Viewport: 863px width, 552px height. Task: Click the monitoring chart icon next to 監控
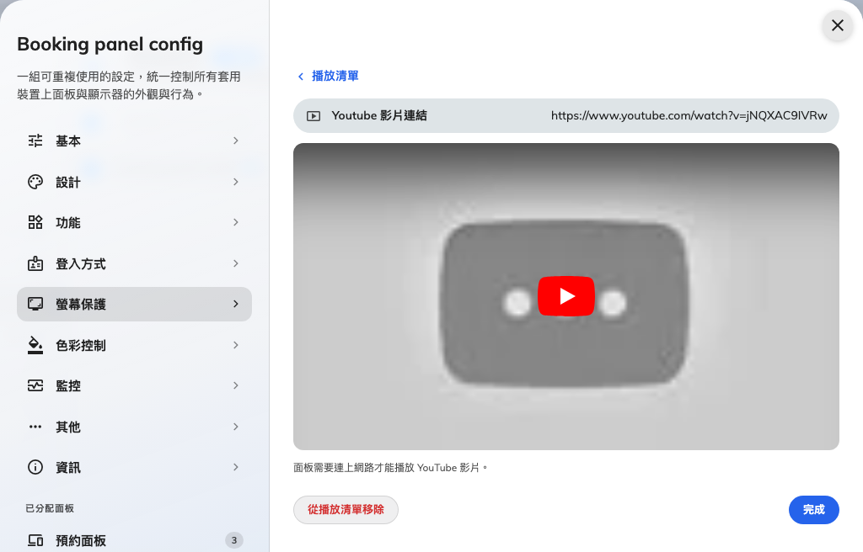(x=35, y=386)
